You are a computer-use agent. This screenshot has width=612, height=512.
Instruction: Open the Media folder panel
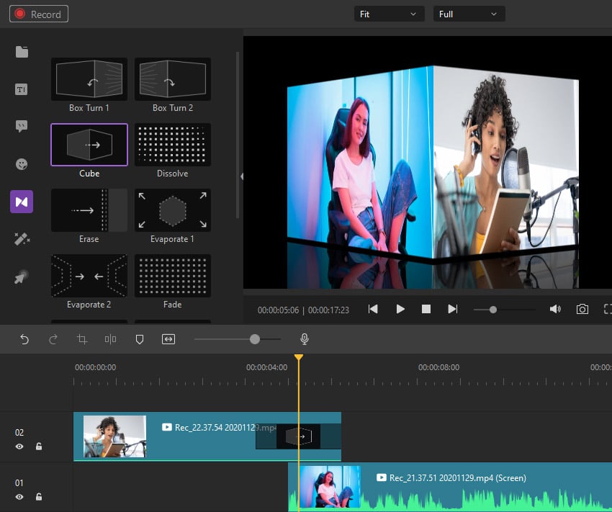(x=21, y=52)
